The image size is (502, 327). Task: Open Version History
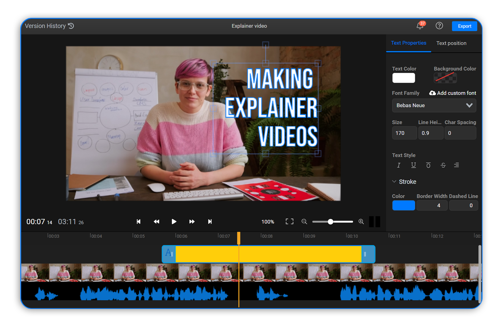coord(49,26)
